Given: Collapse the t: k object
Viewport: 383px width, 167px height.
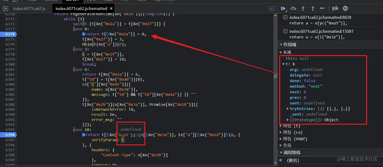Looking at the screenshot, I should (x=283, y=64).
